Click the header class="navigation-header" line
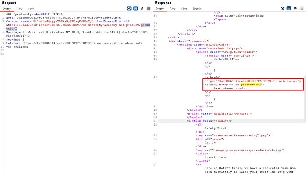The image size is (306, 174). coord(226,52)
